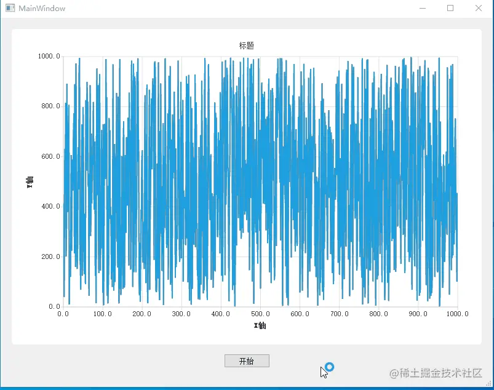
Task: Click the 0.0 origin label on the X axis
Action: click(64, 313)
